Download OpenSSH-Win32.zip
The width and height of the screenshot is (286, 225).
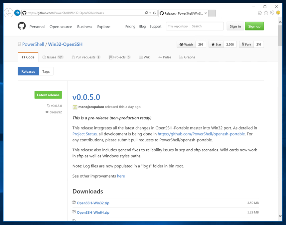[93, 203]
